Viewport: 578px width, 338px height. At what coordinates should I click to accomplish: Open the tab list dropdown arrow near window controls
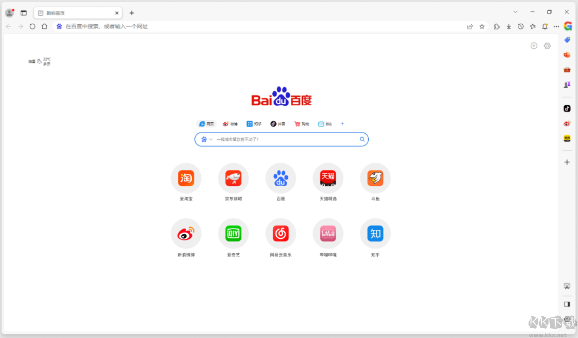point(515,12)
